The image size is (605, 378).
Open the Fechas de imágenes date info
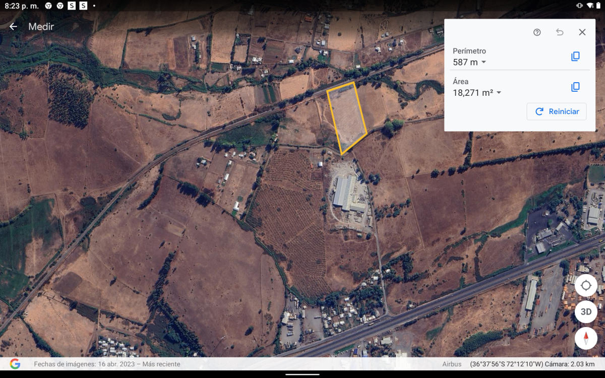[107, 364]
